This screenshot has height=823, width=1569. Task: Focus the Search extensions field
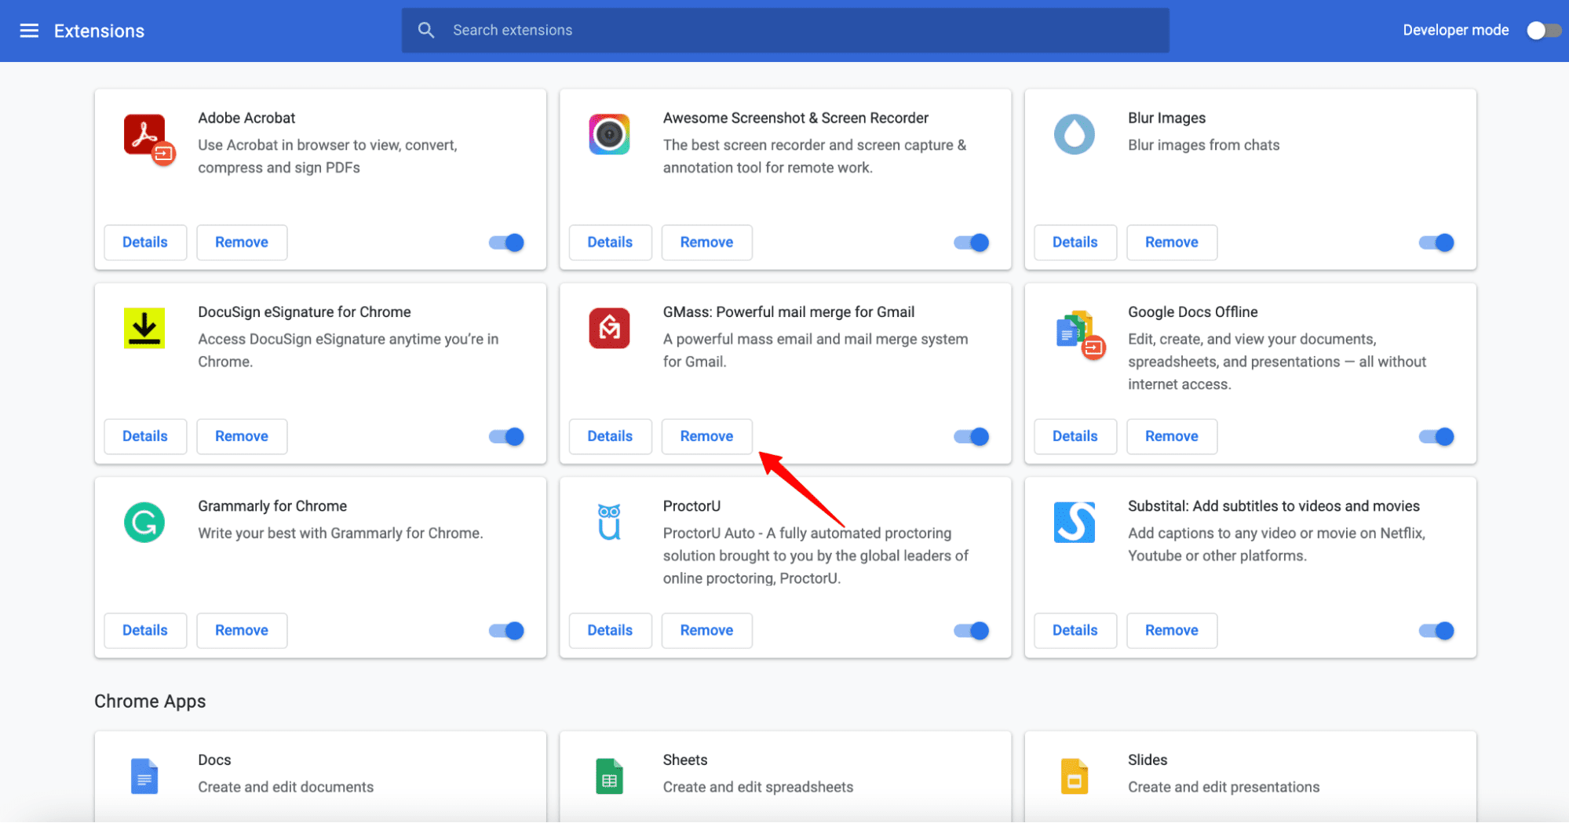click(x=785, y=31)
